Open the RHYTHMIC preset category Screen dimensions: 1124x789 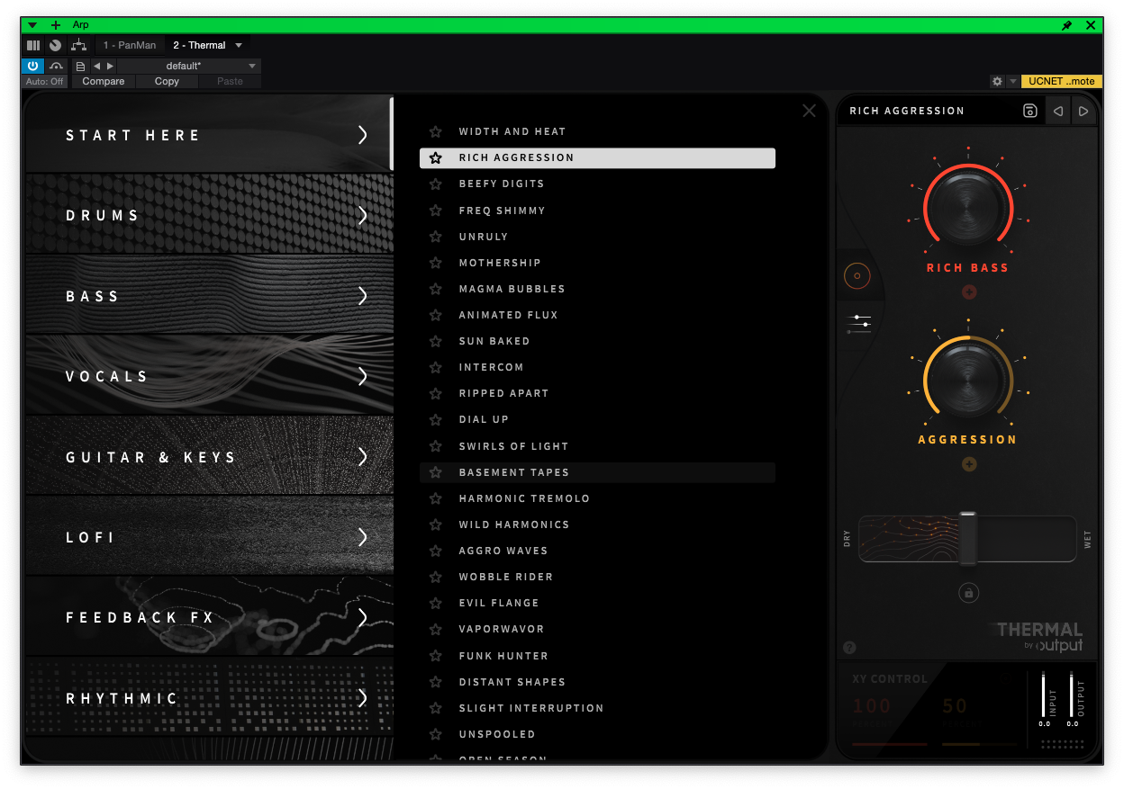pyautogui.click(x=209, y=698)
